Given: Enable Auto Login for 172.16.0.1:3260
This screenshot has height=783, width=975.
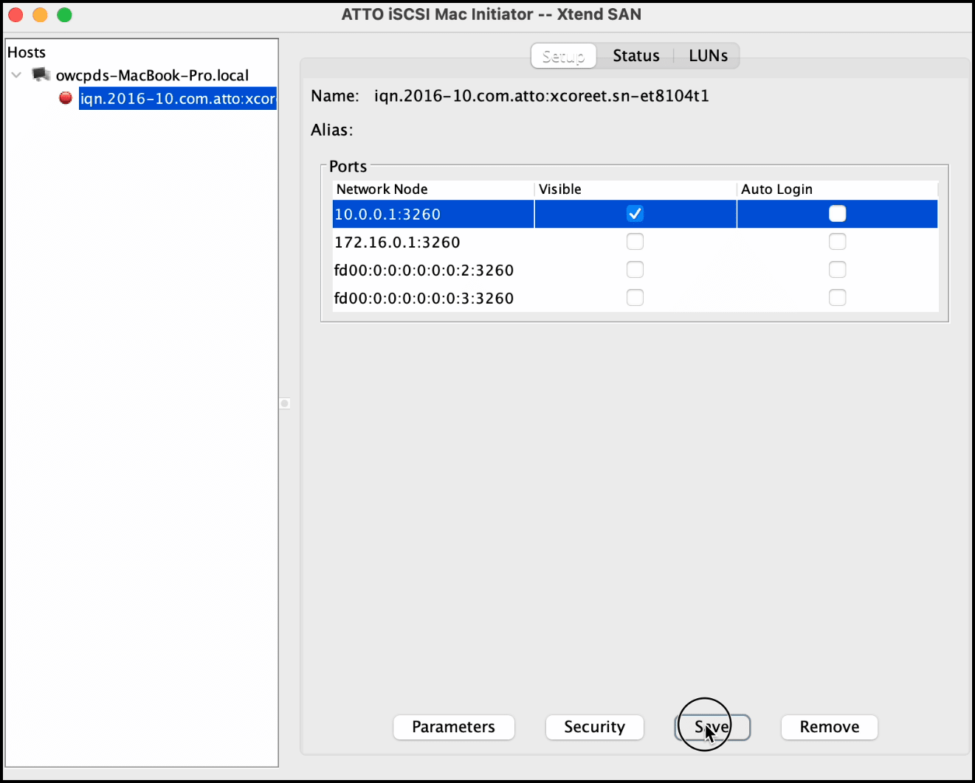Looking at the screenshot, I should coord(837,242).
